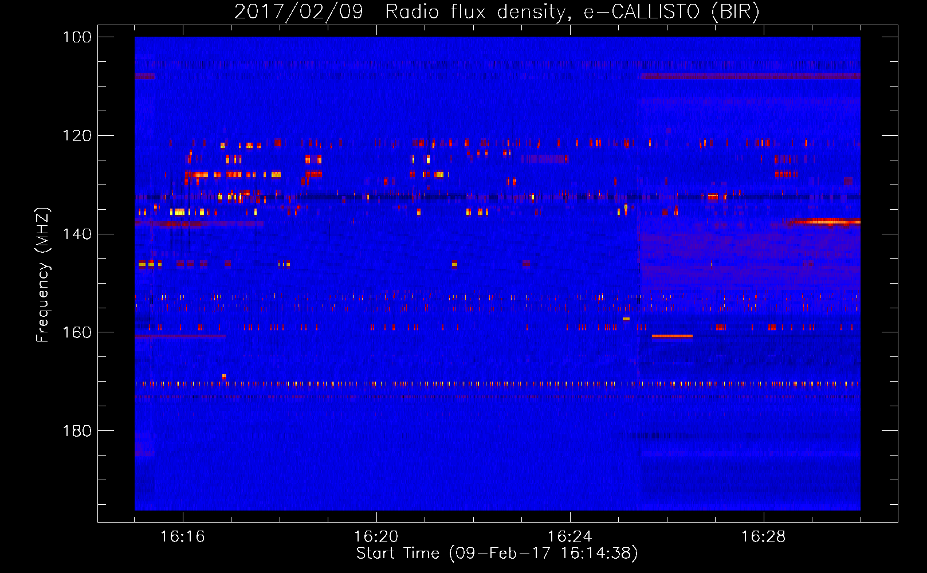
Task: Click the 16:20 time tick label
Action: 376,536
